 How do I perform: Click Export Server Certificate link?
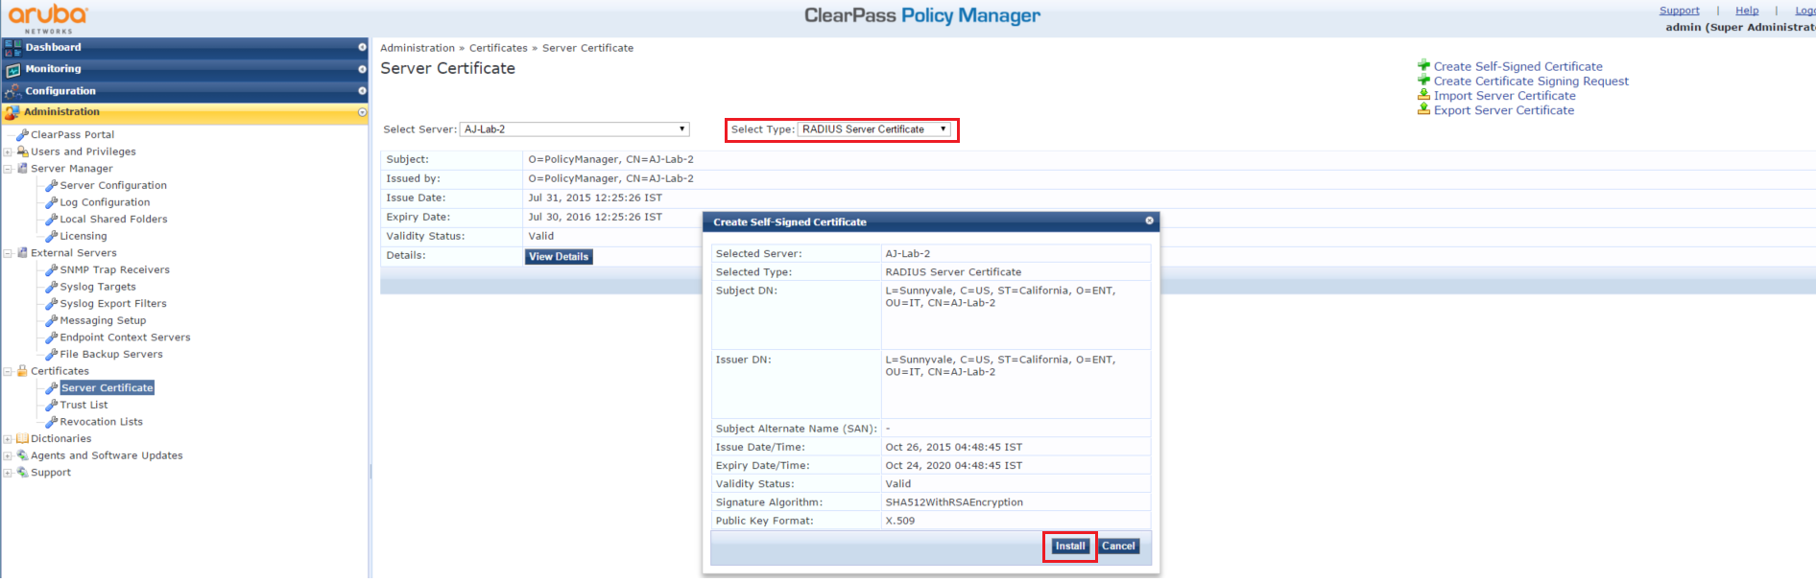[x=1503, y=110]
